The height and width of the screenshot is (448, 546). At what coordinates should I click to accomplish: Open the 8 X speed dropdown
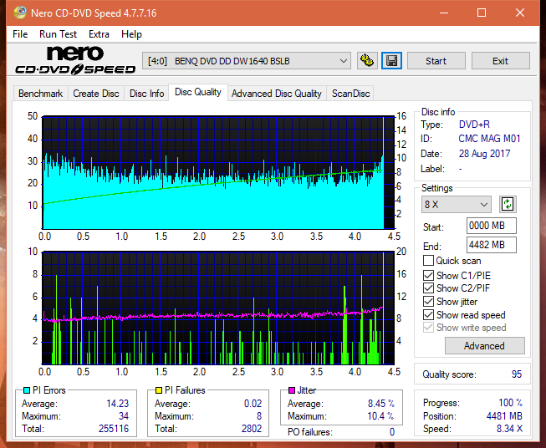(x=457, y=204)
